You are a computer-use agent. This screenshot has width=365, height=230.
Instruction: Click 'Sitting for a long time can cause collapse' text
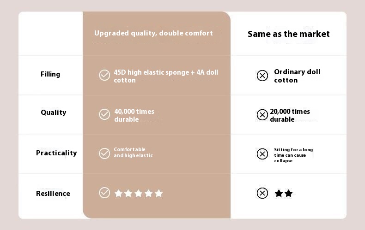[x=293, y=155]
